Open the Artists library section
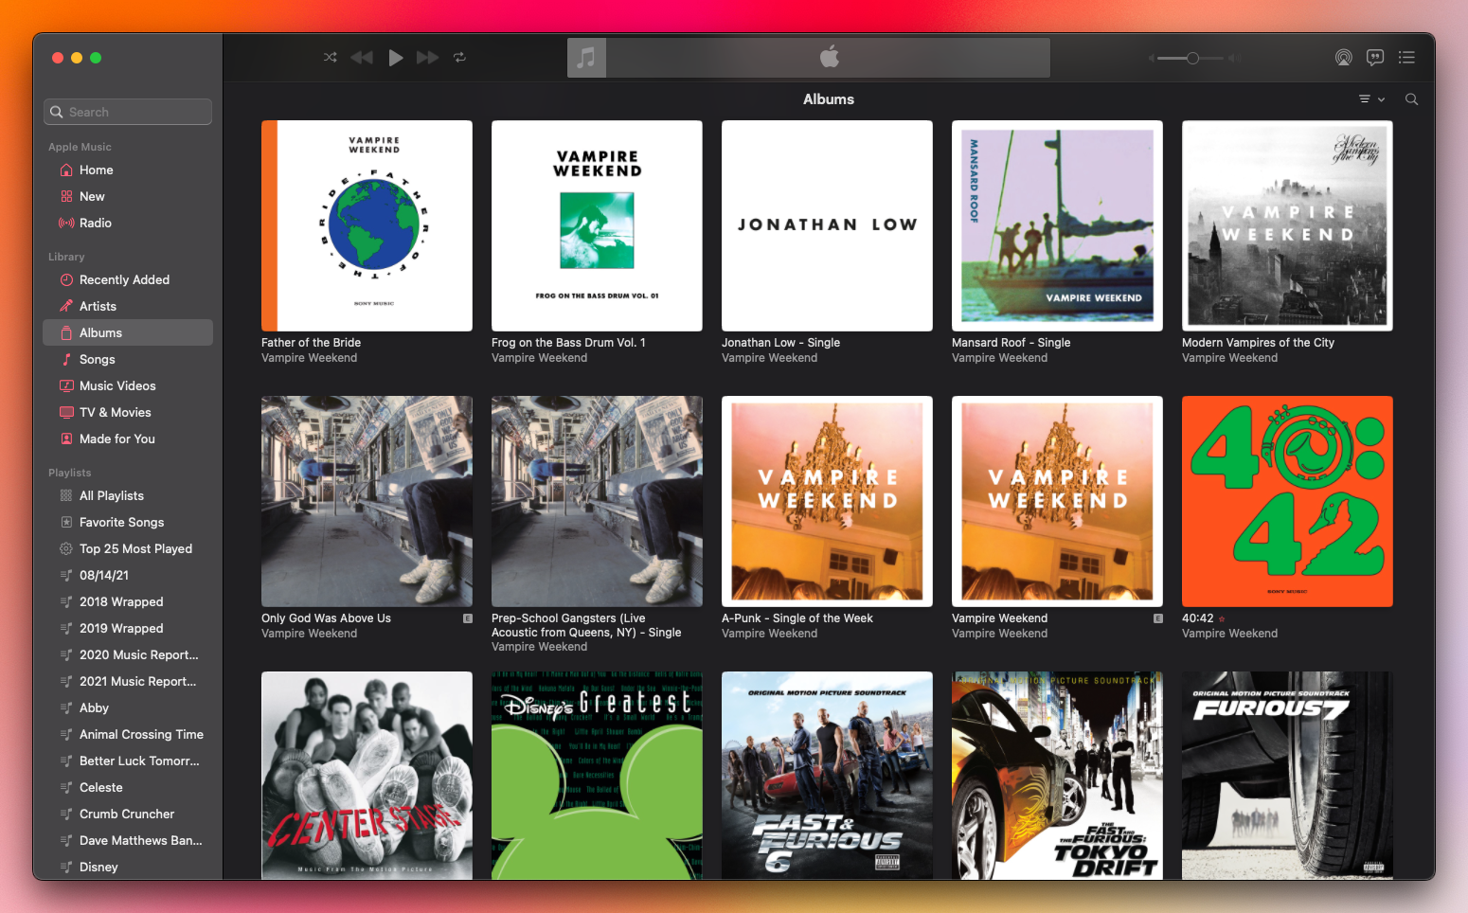 coord(98,306)
